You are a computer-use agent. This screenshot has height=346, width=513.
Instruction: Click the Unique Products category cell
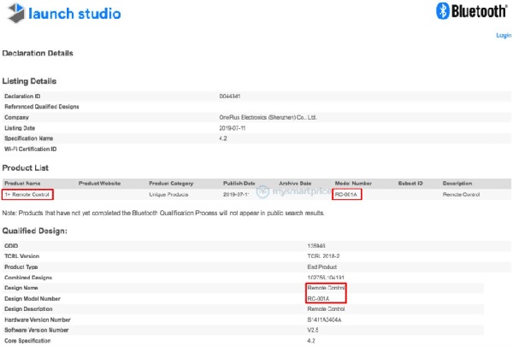[x=168, y=195]
